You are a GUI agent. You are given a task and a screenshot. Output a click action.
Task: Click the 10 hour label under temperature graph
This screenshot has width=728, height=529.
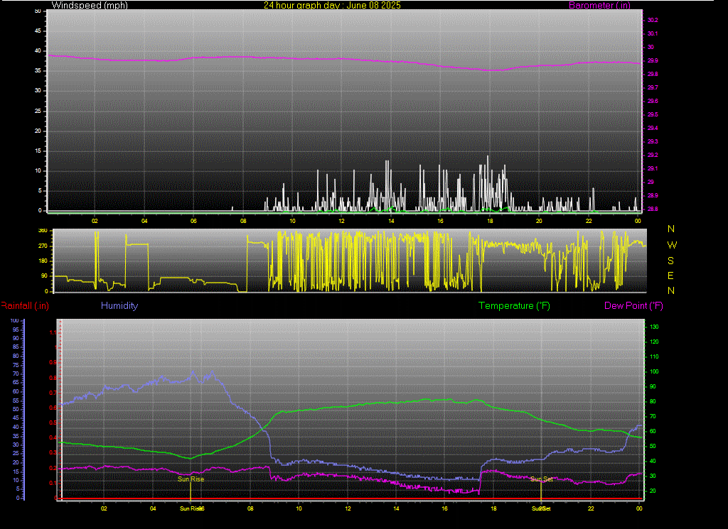299,508
